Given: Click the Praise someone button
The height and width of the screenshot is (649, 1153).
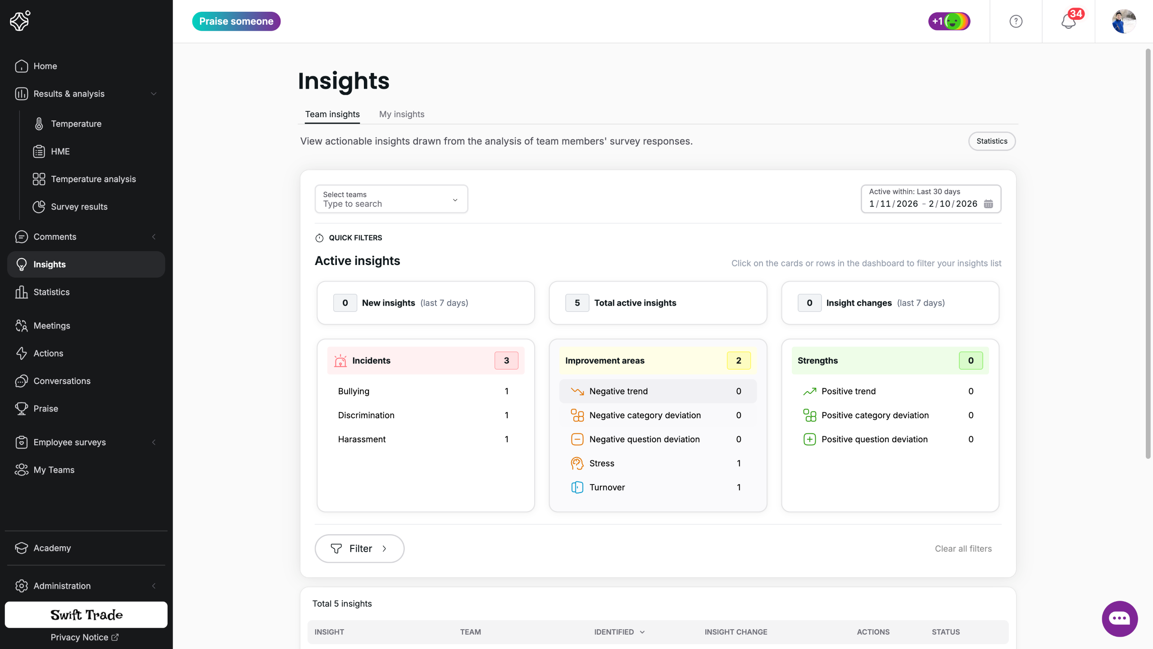Looking at the screenshot, I should point(236,21).
